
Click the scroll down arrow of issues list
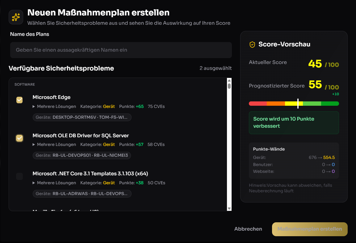point(229,208)
